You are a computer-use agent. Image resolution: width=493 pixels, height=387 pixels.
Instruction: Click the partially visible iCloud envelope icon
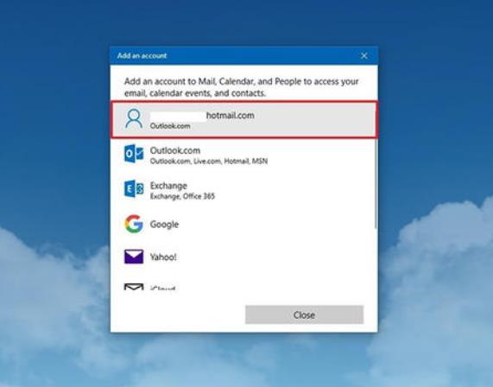click(134, 286)
